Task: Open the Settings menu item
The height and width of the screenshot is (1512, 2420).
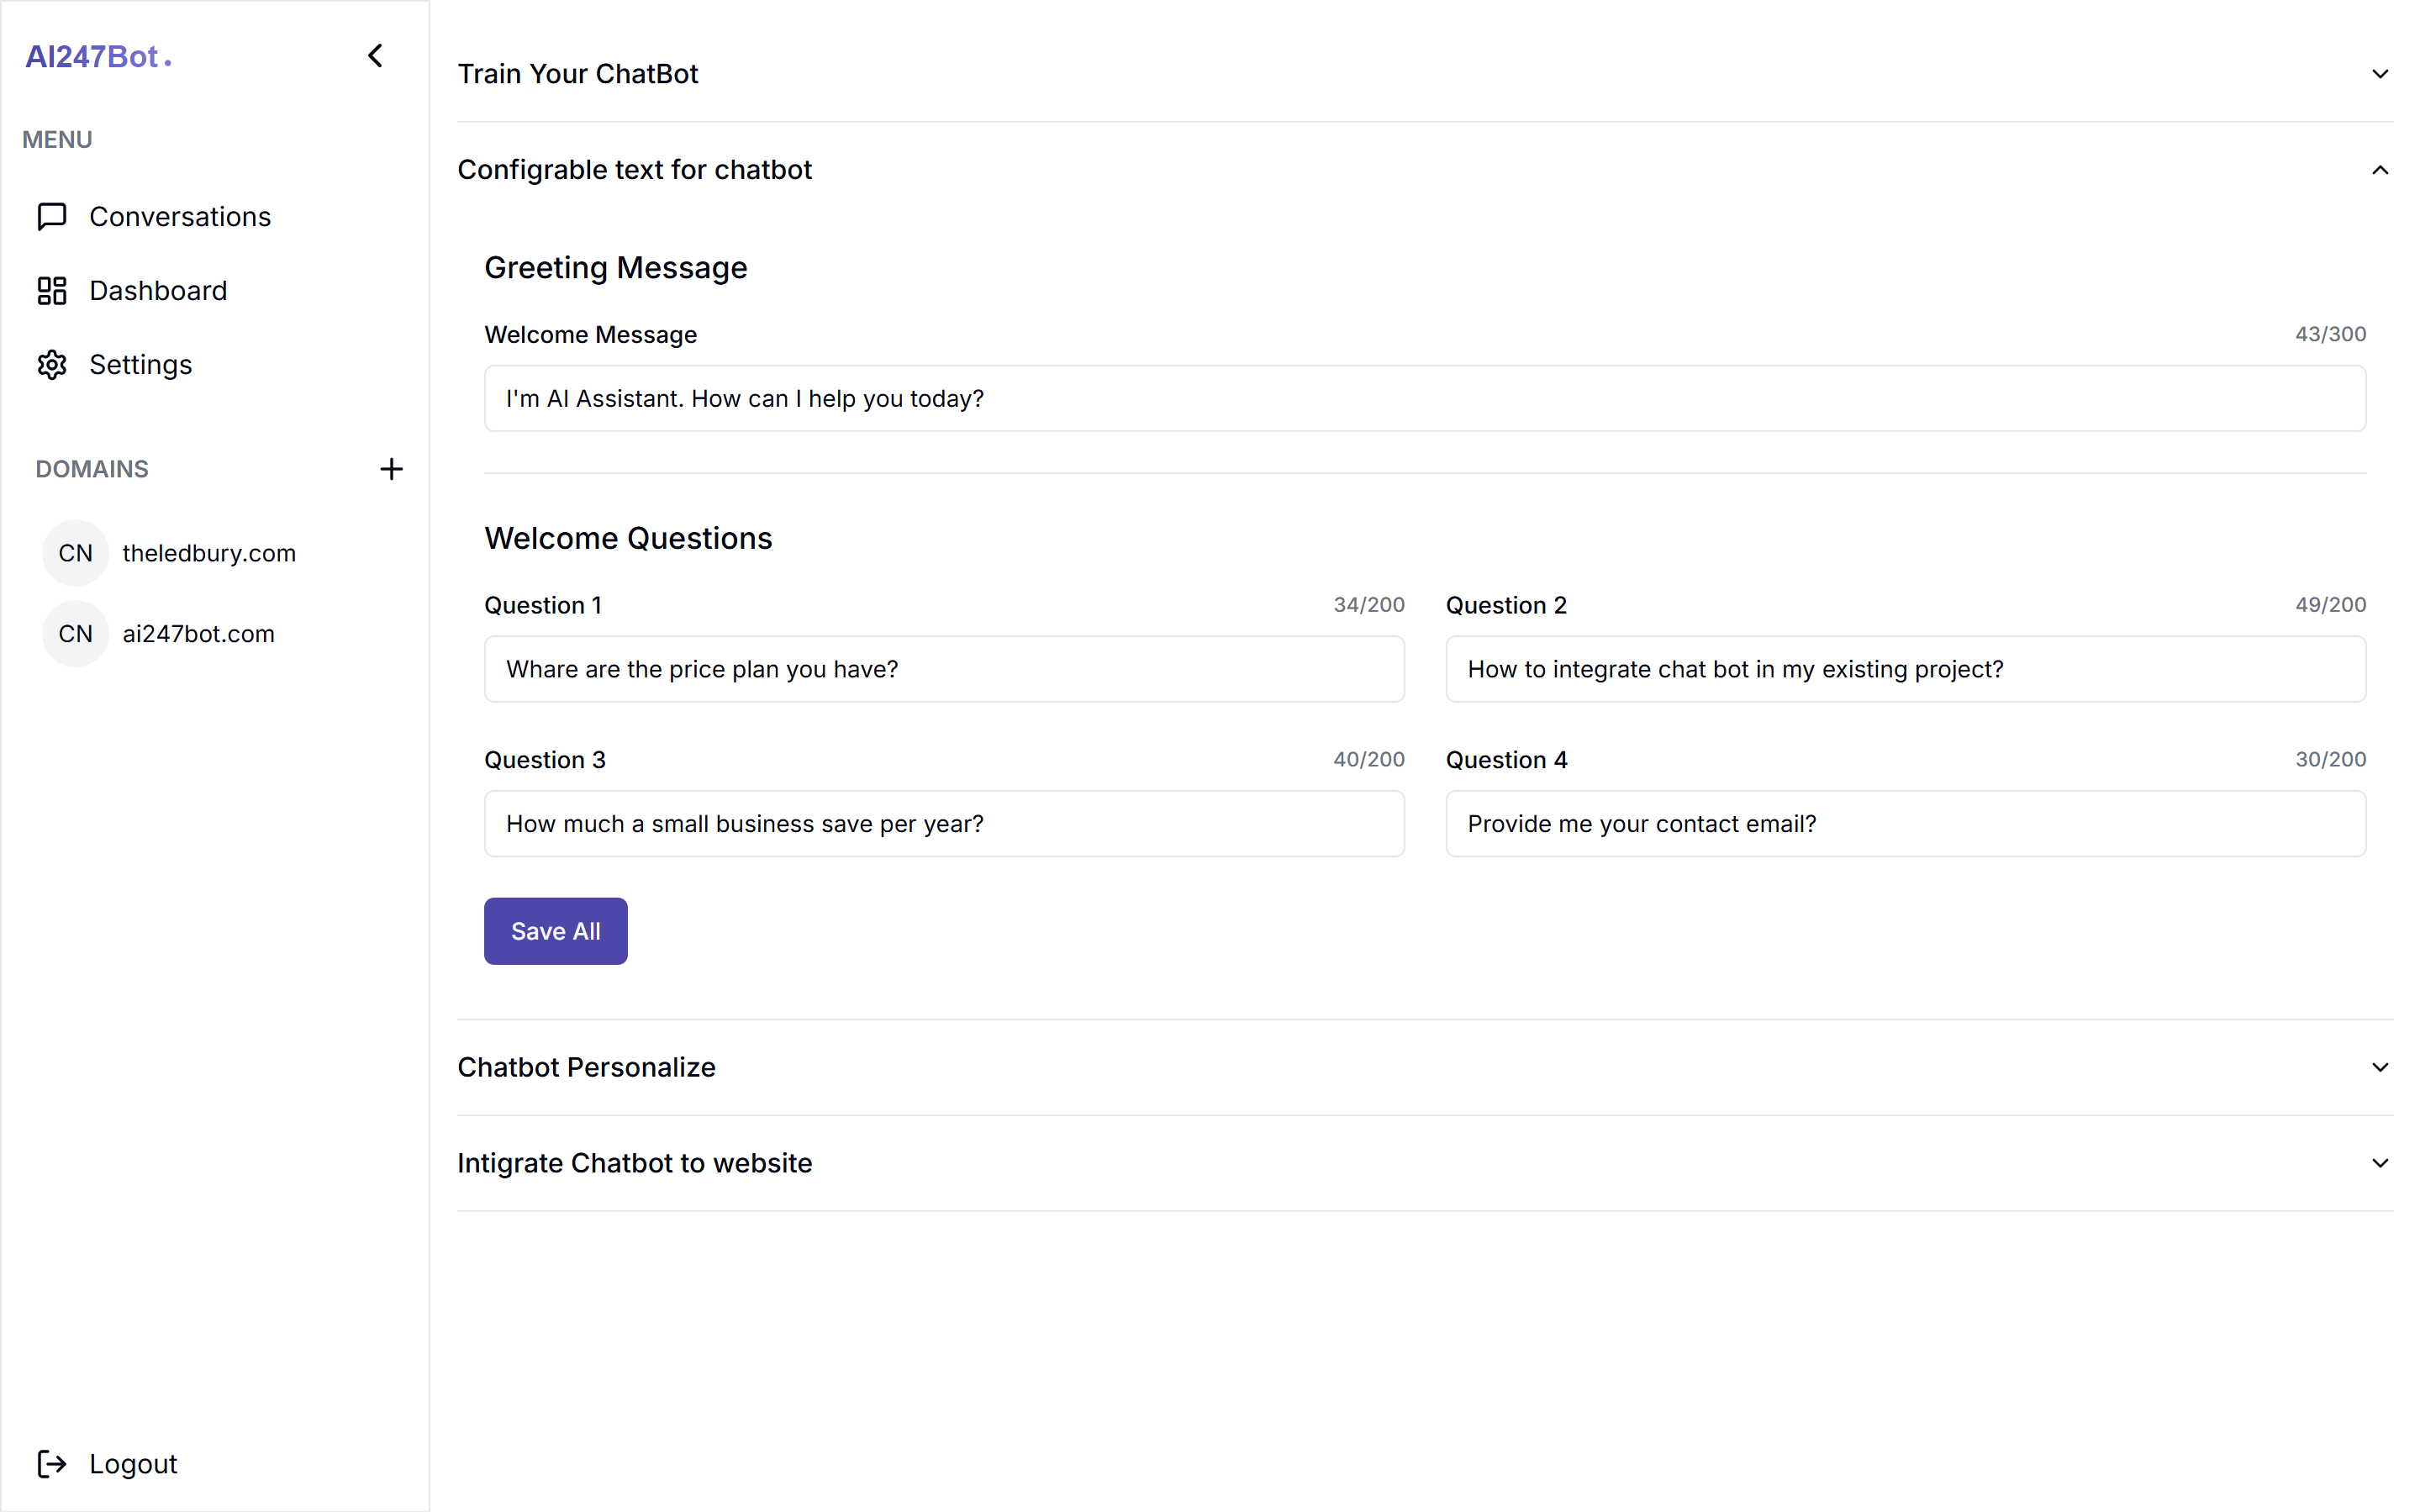Action: [140, 365]
